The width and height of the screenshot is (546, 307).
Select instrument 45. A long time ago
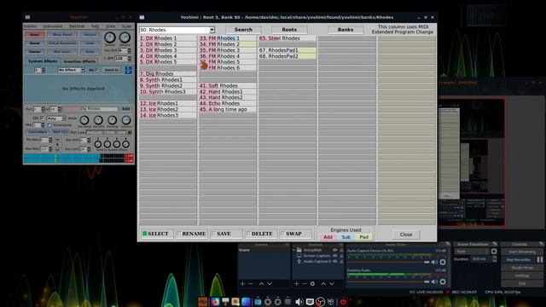[228, 109]
